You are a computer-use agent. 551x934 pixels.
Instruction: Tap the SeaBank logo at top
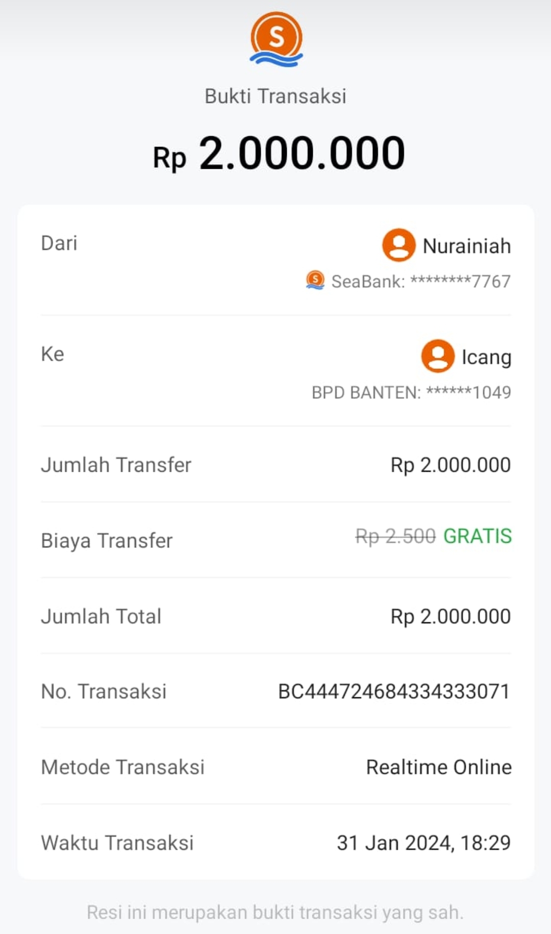pos(276,39)
